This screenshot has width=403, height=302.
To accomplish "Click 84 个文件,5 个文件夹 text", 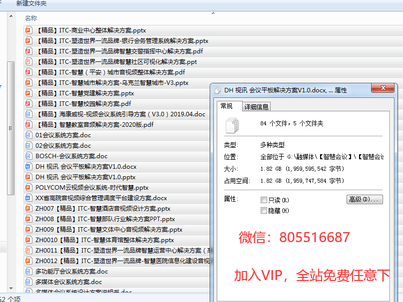I will pyautogui.click(x=292, y=123).
